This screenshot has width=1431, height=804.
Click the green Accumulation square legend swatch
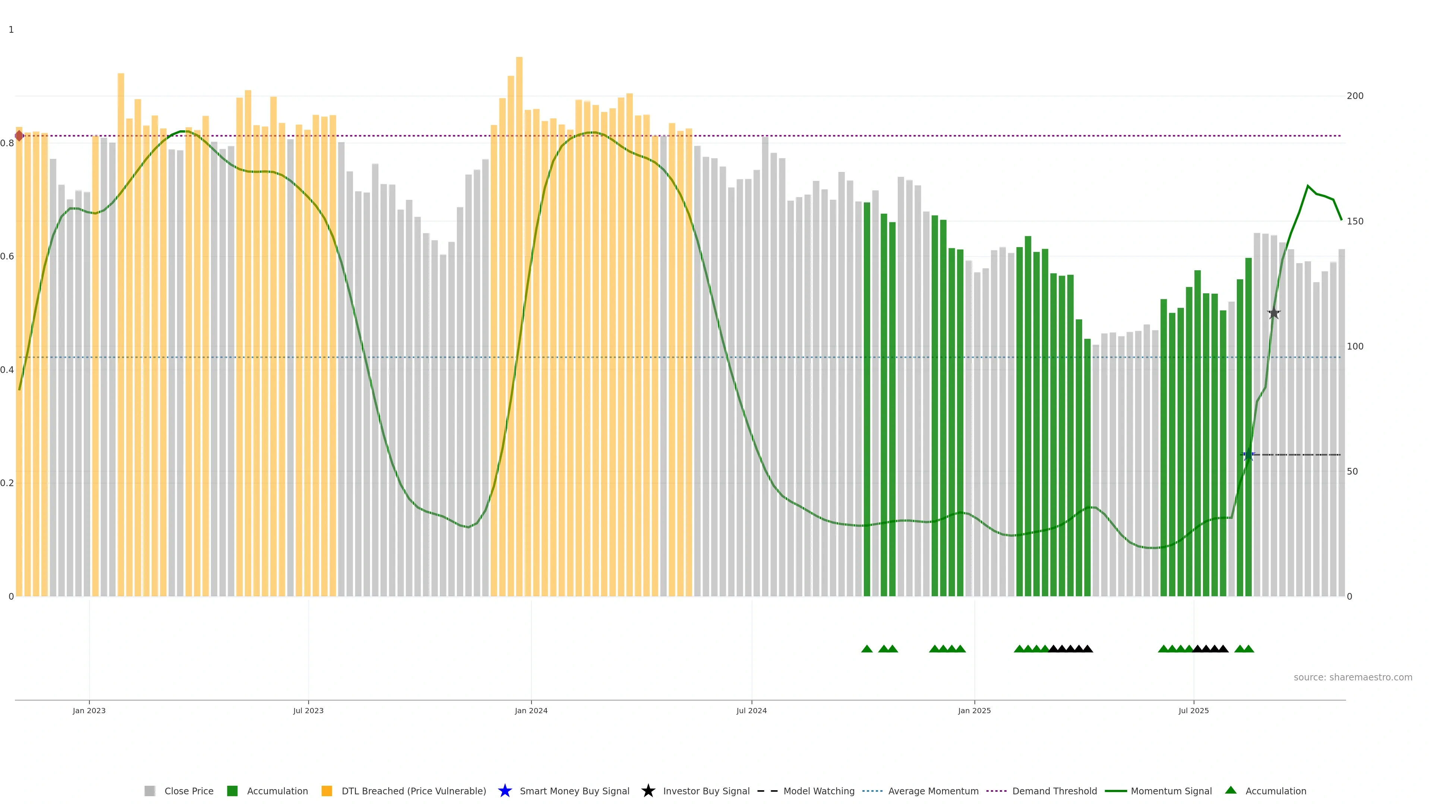pos(232,791)
